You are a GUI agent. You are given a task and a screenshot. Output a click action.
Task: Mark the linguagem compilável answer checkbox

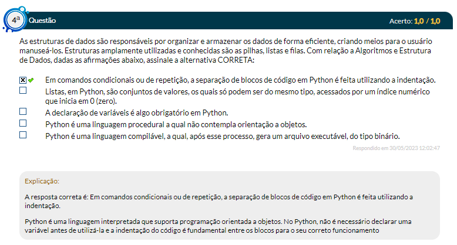(x=23, y=135)
